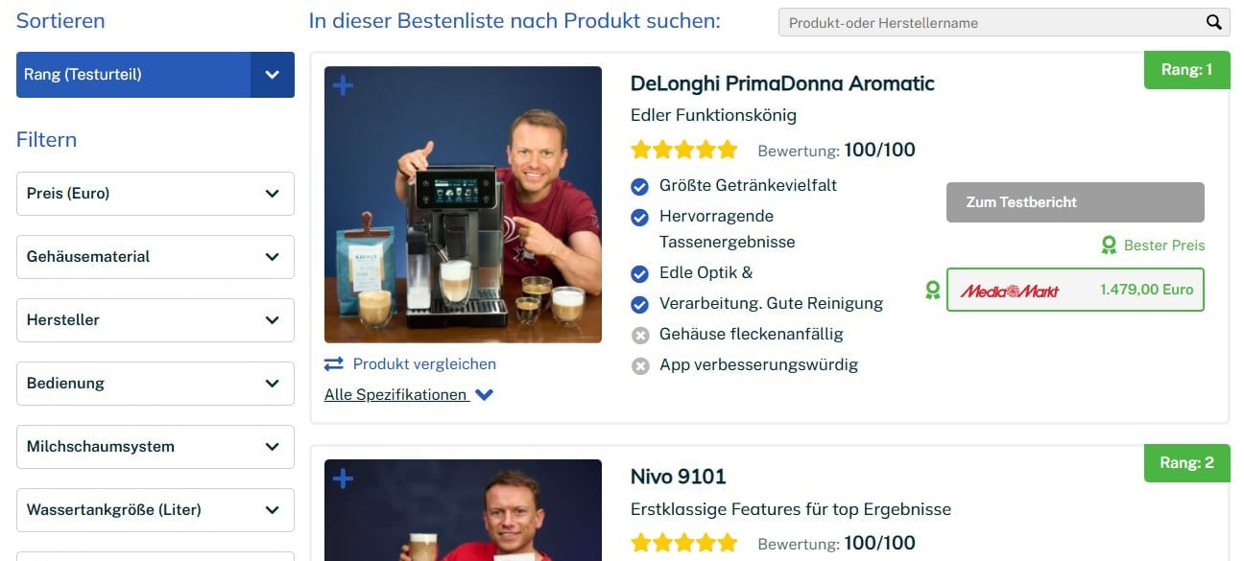Click checkmark beside Hervorragende Tassenergebnisse
This screenshot has width=1244, height=561.
(x=640, y=218)
